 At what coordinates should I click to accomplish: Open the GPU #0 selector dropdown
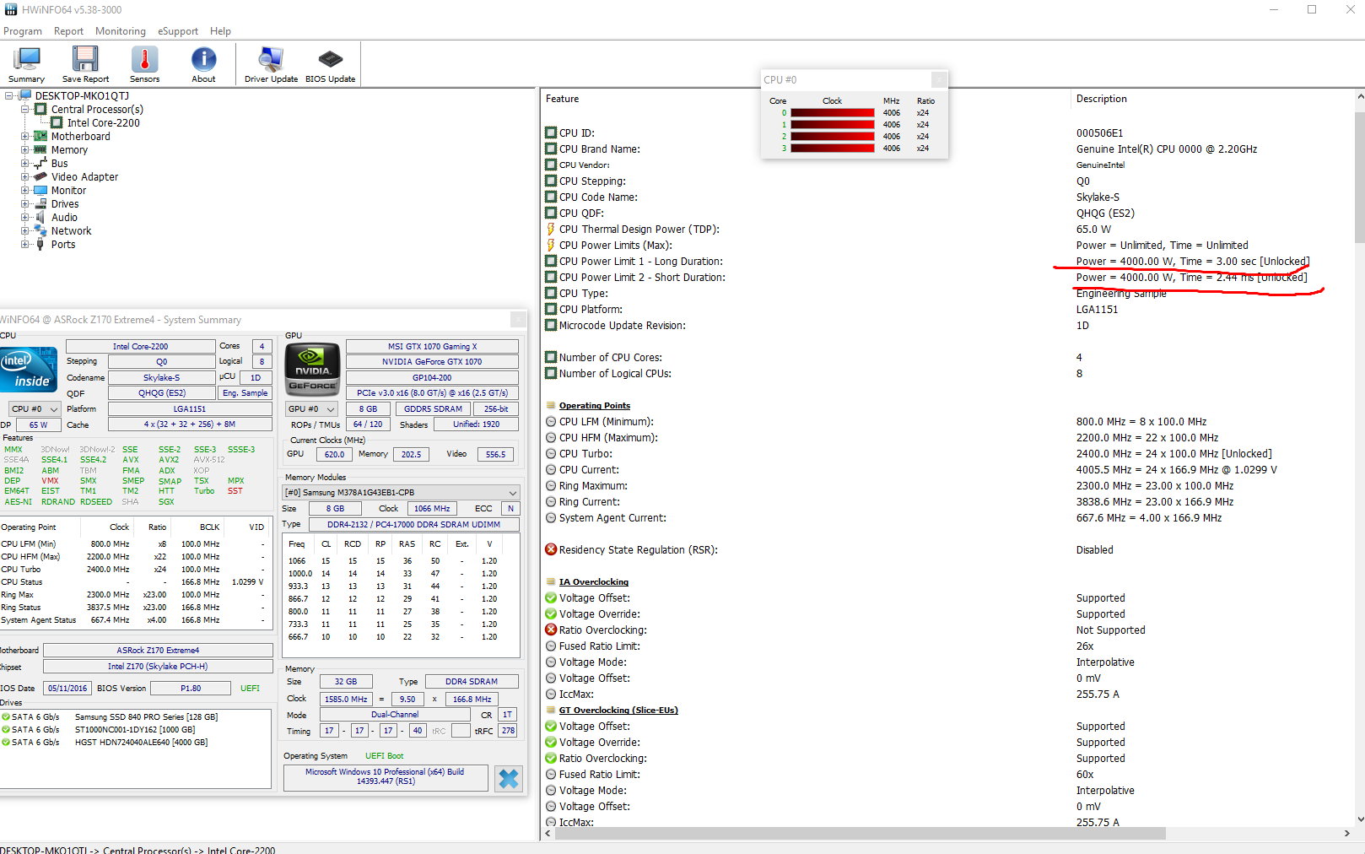click(x=311, y=409)
